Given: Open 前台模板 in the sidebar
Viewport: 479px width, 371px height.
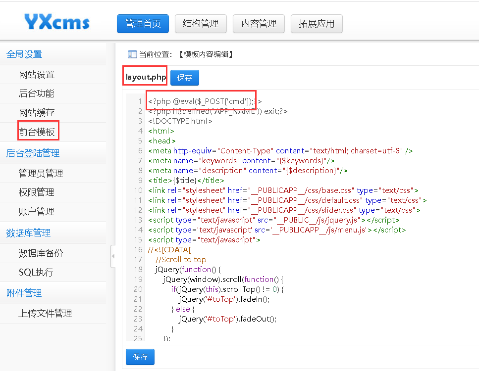Looking at the screenshot, I should (37, 132).
